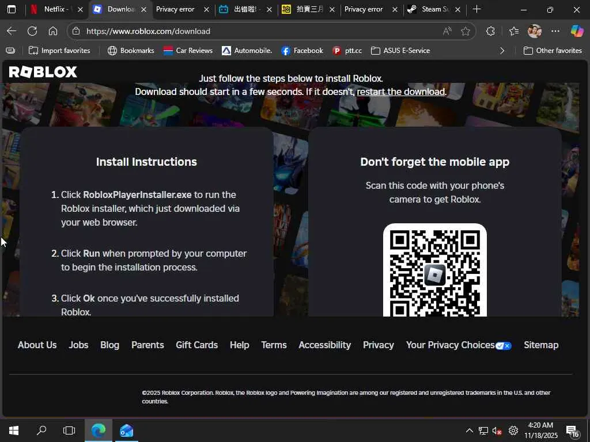
Task: Open the Blog footer link
Action: point(110,345)
